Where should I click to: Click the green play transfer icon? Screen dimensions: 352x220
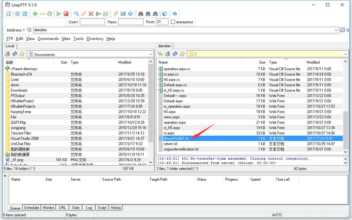click(59, 14)
